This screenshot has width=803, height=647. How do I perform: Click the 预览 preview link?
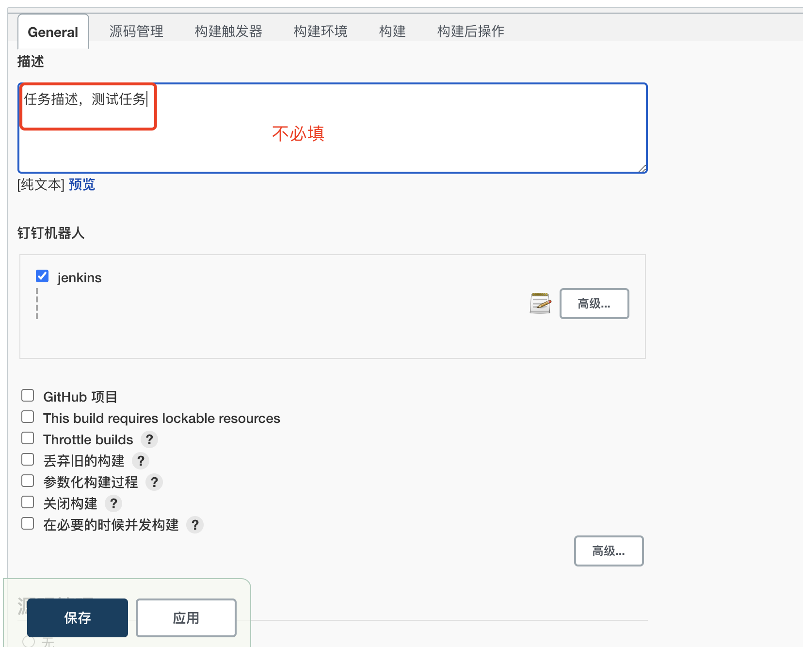click(82, 184)
